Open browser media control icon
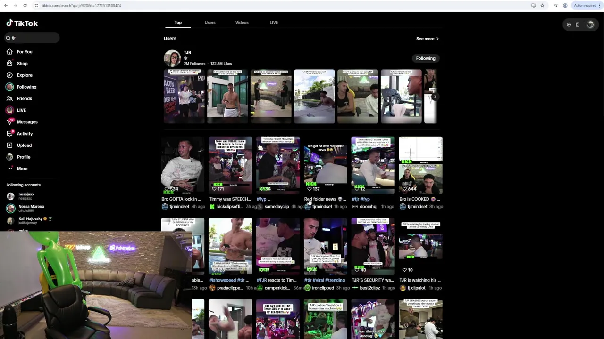Image resolution: width=604 pixels, height=339 pixels. pos(556,5)
